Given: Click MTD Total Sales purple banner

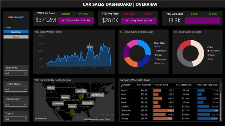Looking at the screenshot, I should click(x=76, y=20).
